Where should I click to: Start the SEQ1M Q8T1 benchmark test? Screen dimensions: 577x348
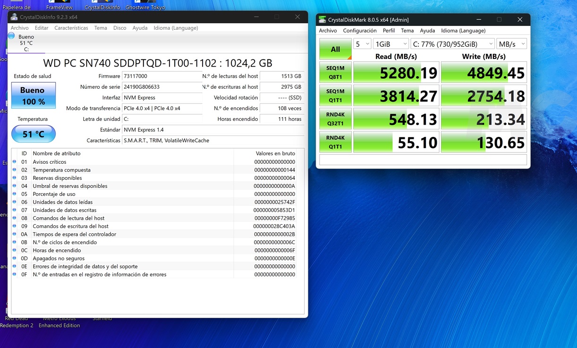coord(335,72)
